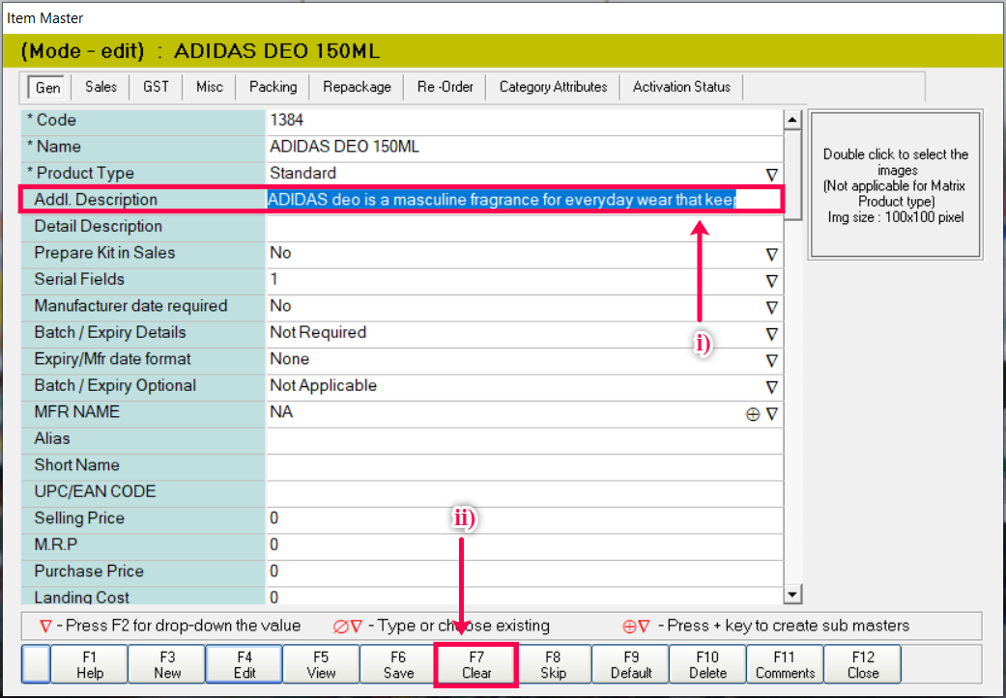The width and height of the screenshot is (1006, 698).
Task: Expand the Product Type dropdown arrow
Action: tap(772, 175)
